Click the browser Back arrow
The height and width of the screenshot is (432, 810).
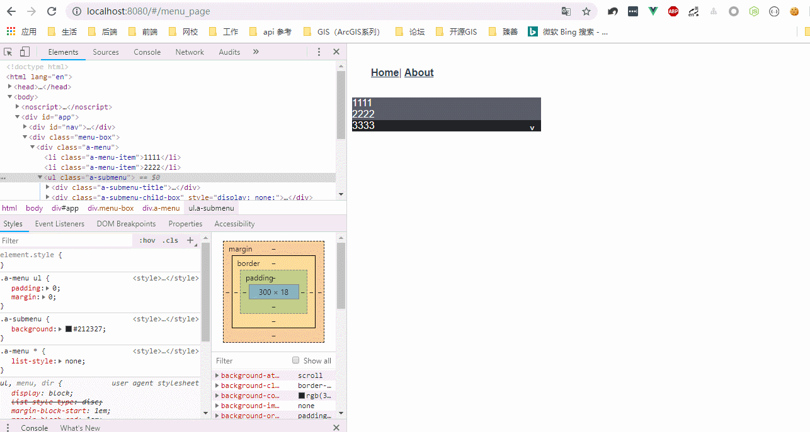pyautogui.click(x=11, y=11)
